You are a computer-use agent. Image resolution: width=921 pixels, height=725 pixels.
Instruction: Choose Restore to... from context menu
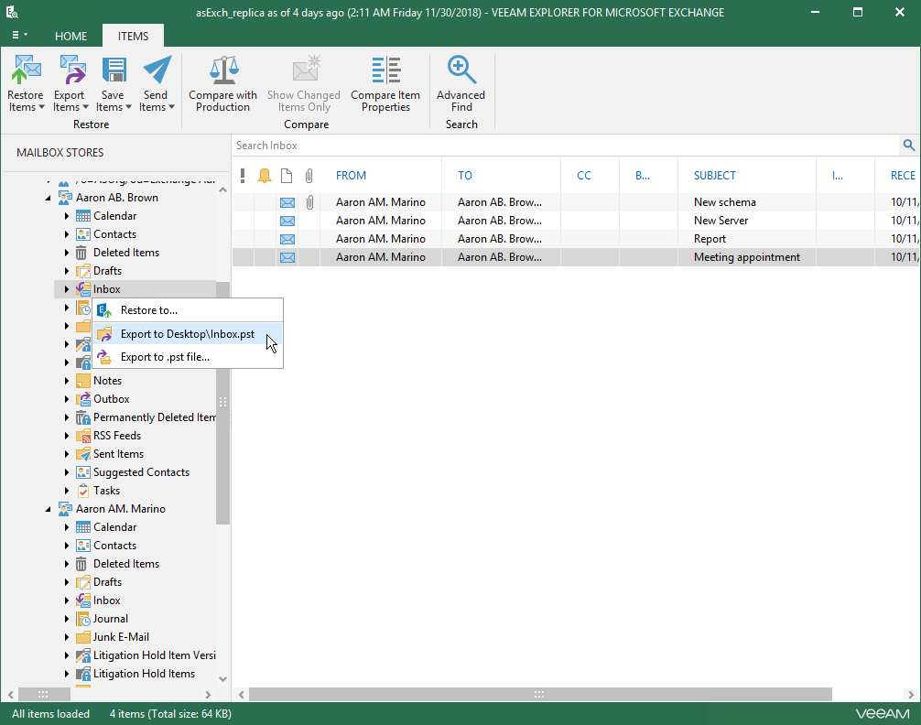[x=188, y=310]
